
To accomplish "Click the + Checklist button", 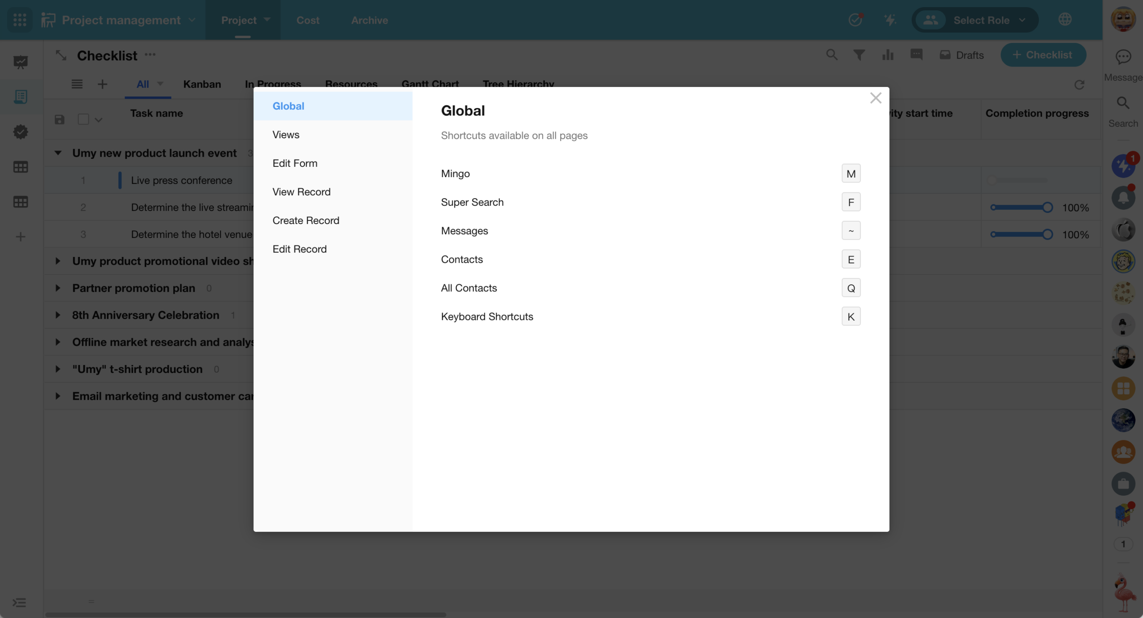I will [1043, 55].
